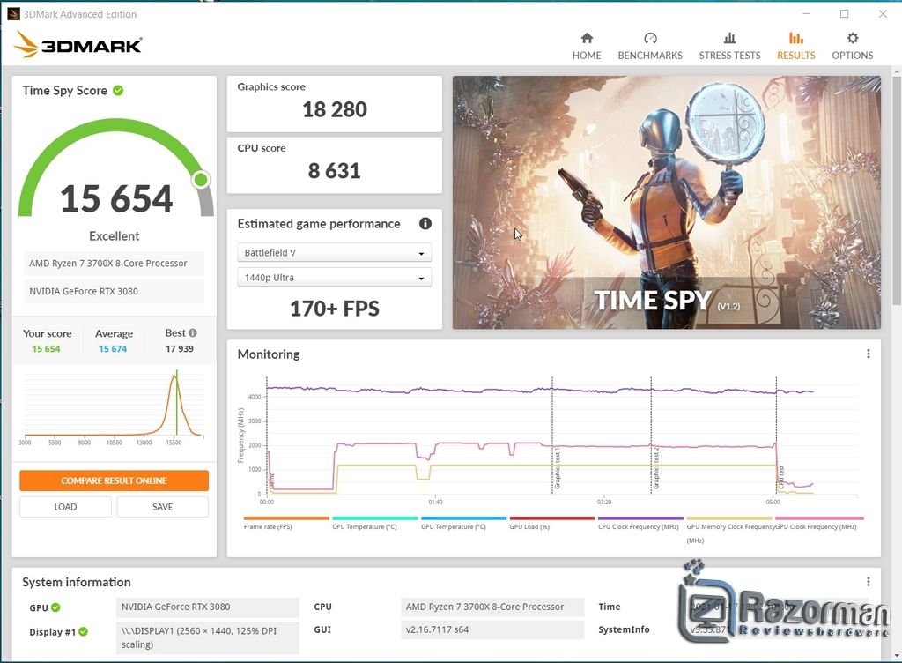The height and width of the screenshot is (663, 902).
Task: Click the vertical scrollbar on the right
Action: [x=896, y=190]
